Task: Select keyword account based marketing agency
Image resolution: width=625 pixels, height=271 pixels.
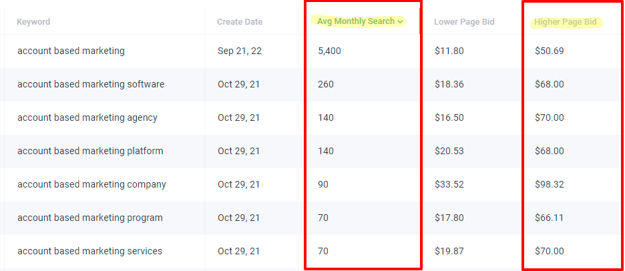Action: [87, 118]
